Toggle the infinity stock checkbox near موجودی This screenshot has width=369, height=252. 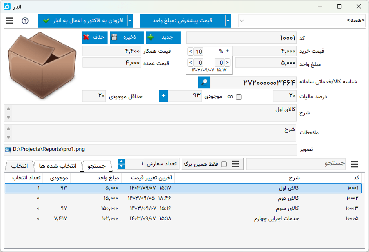coord(238,97)
